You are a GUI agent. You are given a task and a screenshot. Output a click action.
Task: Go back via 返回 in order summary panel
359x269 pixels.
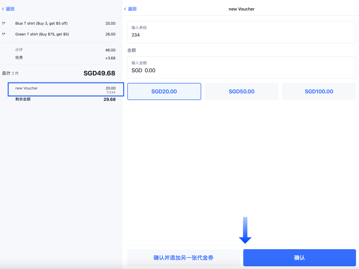8,9
